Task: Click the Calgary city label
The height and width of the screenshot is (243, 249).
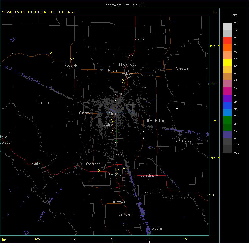Action: coord(116,174)
